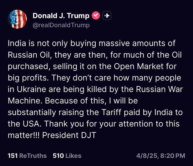View the 510 Likes count
This screenshot has height=166, width=193.
tap(67, 156)
